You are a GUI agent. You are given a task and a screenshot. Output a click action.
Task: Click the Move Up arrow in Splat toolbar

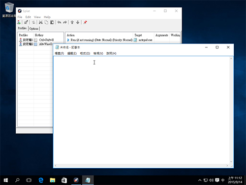click(x=72, y=22)
